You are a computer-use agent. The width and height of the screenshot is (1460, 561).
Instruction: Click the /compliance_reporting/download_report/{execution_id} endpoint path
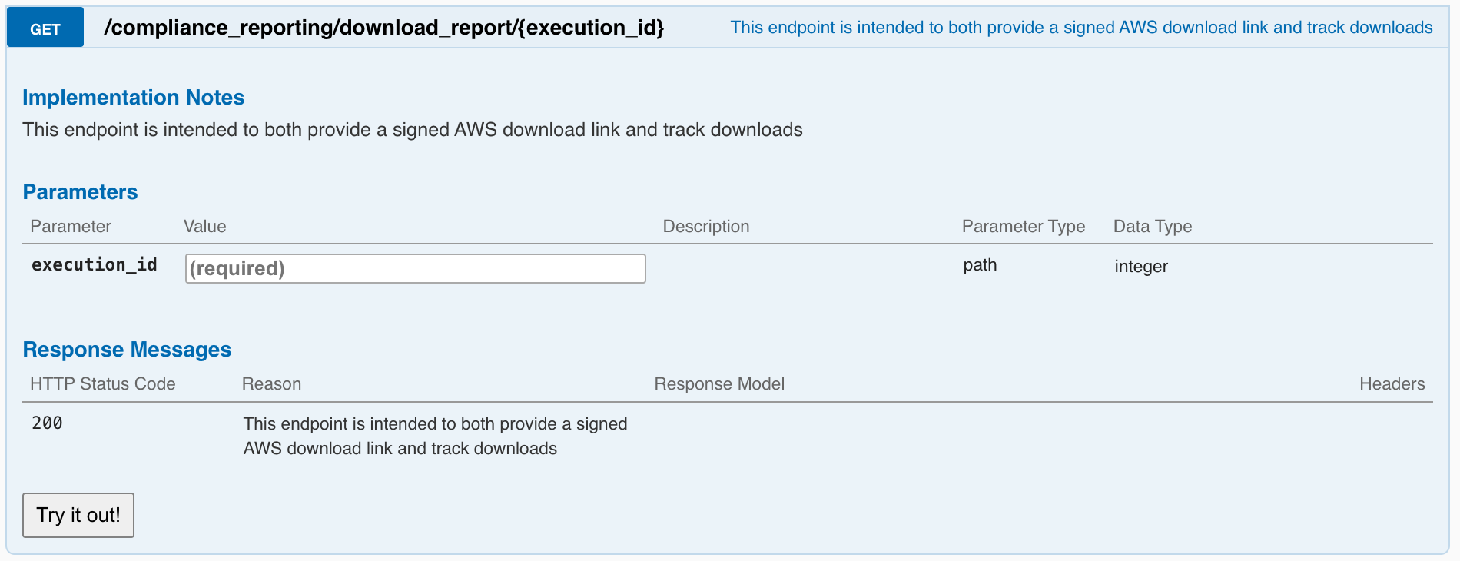point(383,28)
